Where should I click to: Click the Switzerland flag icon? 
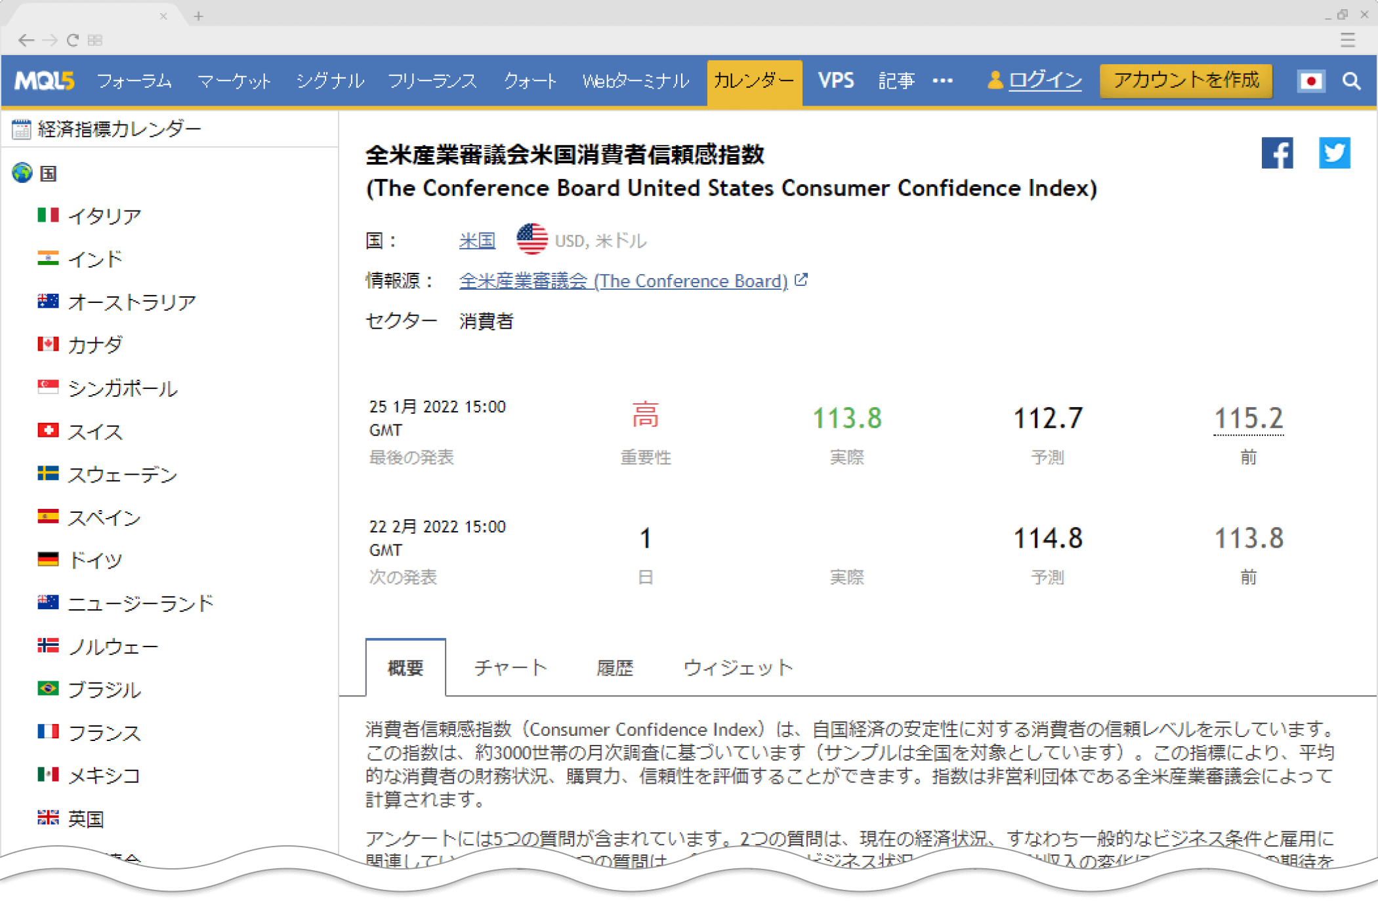coord(48,430)
